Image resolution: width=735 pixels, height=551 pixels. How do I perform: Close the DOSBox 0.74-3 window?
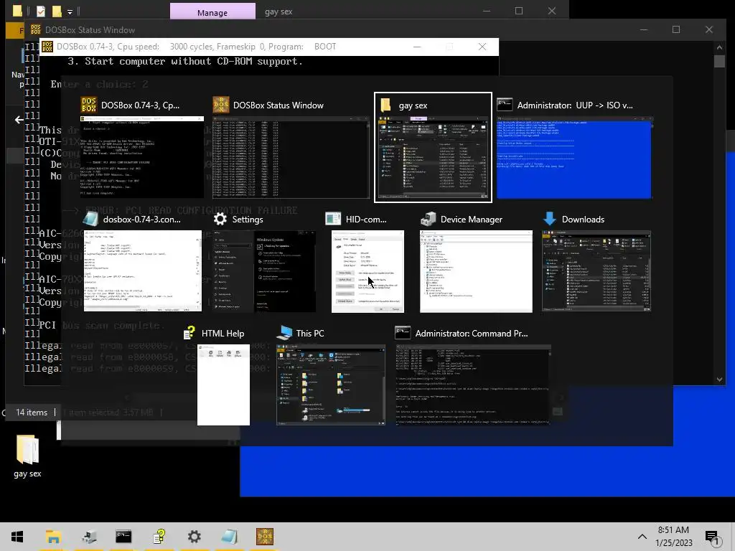point(482,47)
